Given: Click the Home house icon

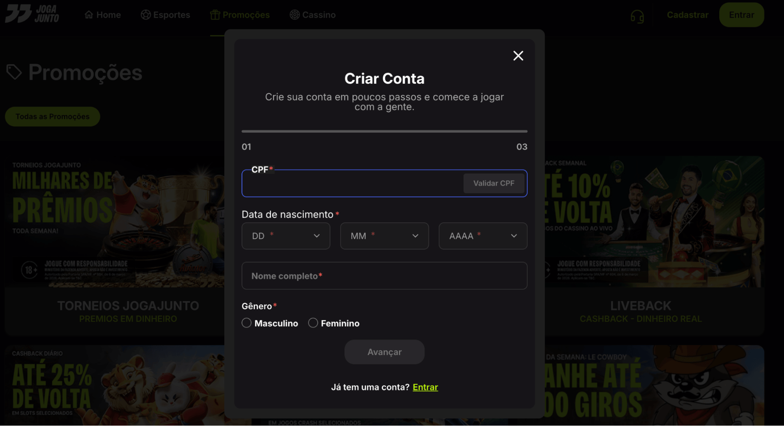Looking at the screenshot, I should 89,15.
